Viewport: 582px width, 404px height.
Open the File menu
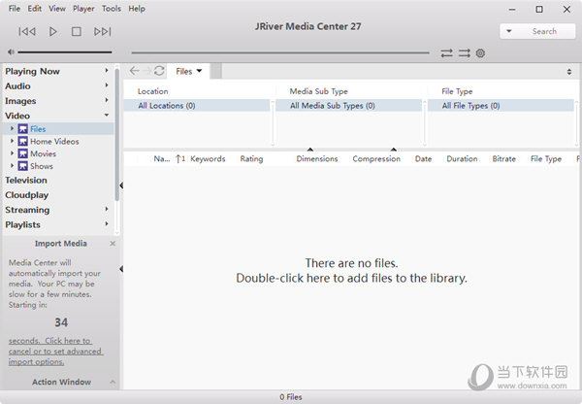pos(15,9)
